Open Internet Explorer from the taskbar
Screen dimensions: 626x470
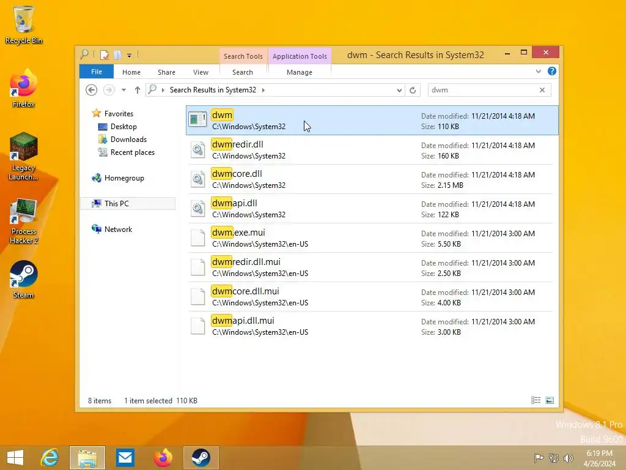pos(50,458)
